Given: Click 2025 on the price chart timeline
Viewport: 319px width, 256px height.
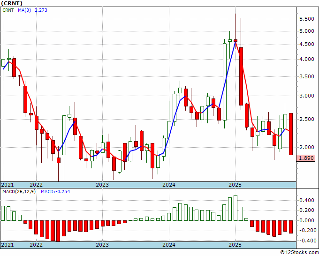Looking at the screenshot, I should pyautogui.click(x=235, y=185).
